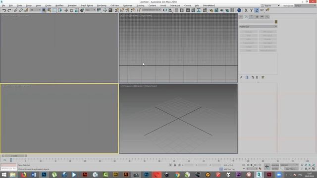Screen dimensions: 317x178
Task: Expand the Sign In dropdown arrow
Action: tap(278, 5)
